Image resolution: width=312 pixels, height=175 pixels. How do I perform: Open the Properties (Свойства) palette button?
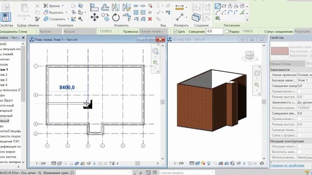[x=5, y=17]
